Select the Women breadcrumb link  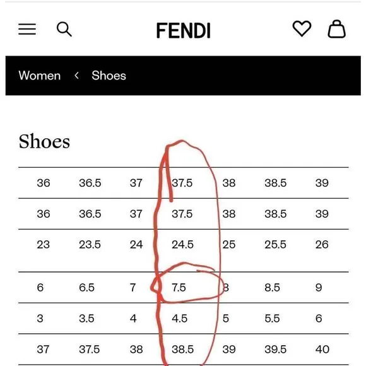pos(40,76)
